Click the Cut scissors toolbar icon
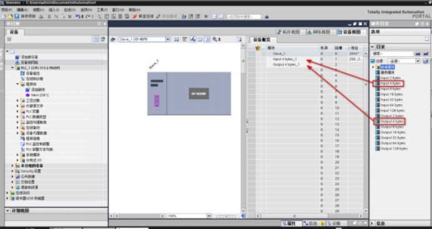 (49, 16)
